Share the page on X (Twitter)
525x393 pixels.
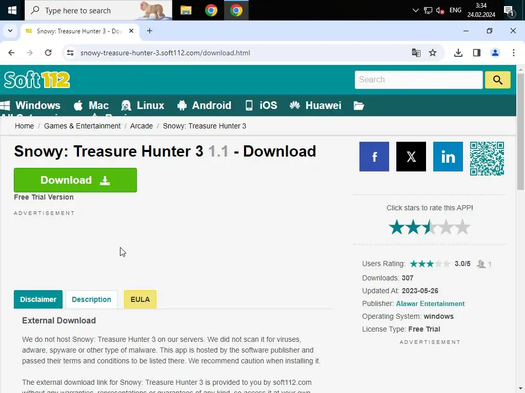[411, 157]
